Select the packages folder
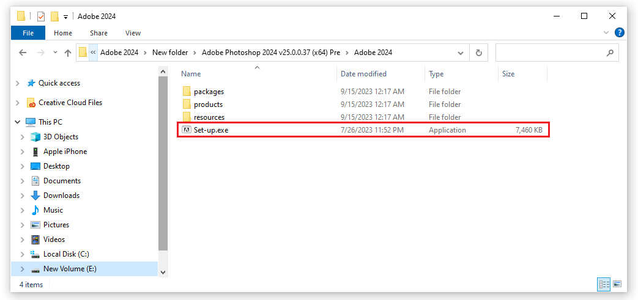 click(x=209, y=92)
